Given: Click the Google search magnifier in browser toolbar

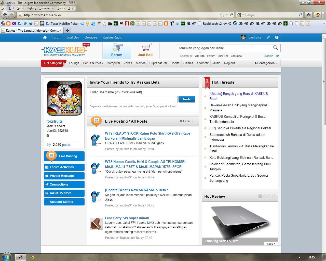Looking at the screenshot, I should [x=300, y=15].
